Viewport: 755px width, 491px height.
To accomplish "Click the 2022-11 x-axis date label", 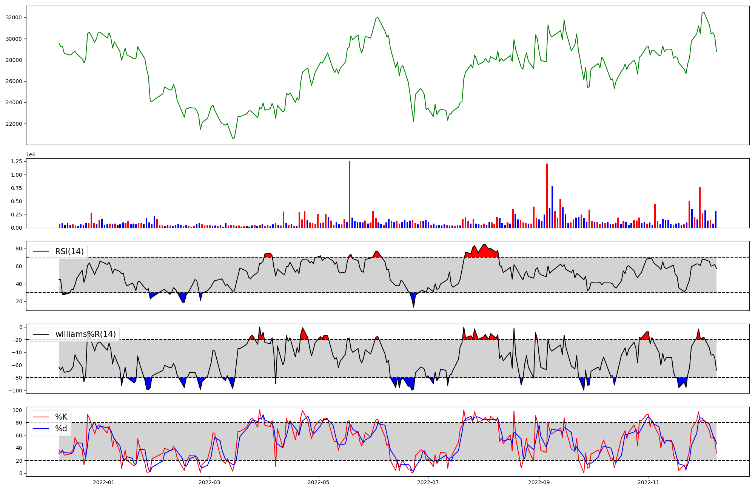I will coord(649,482).
